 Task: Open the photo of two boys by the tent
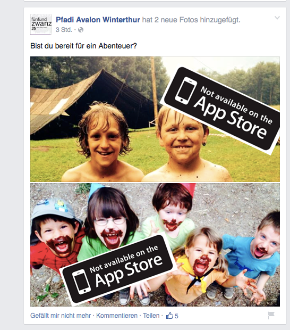155,119
